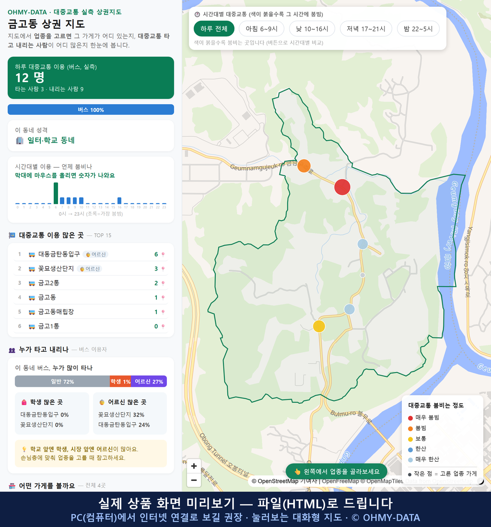Click the orange 붐빔 legend swatch
491x527 pixels.
tap(410, 429)
